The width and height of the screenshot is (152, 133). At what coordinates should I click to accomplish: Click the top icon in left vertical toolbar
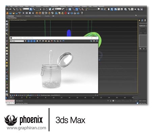[x=7, y=21]
